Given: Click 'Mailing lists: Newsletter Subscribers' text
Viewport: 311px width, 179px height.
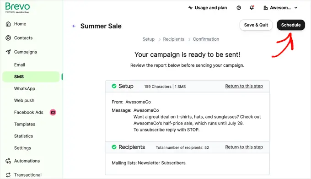Looking at the screenshot, I should [x=149, y=163].
